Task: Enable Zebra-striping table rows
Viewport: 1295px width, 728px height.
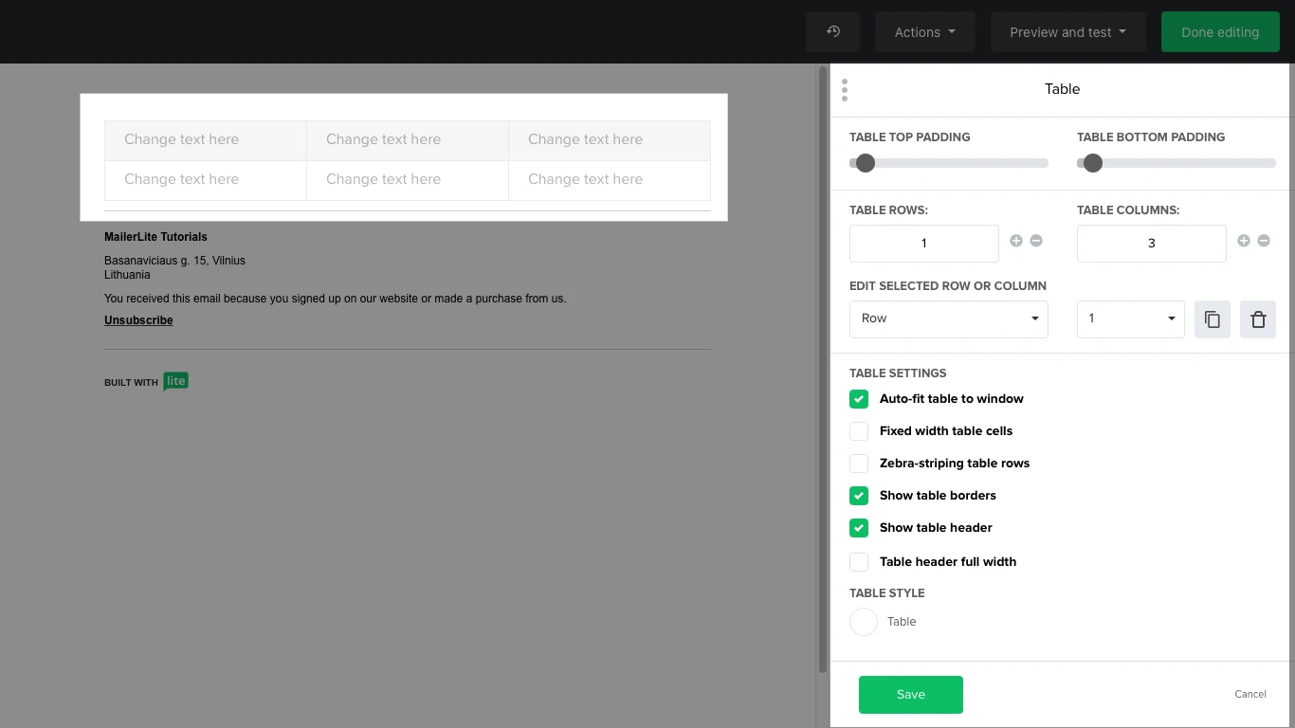Action: tap(859, 464)
